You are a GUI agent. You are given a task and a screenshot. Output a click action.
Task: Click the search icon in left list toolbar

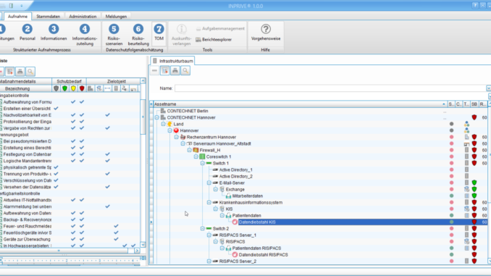pyautogui.click(x=30, y=72)
